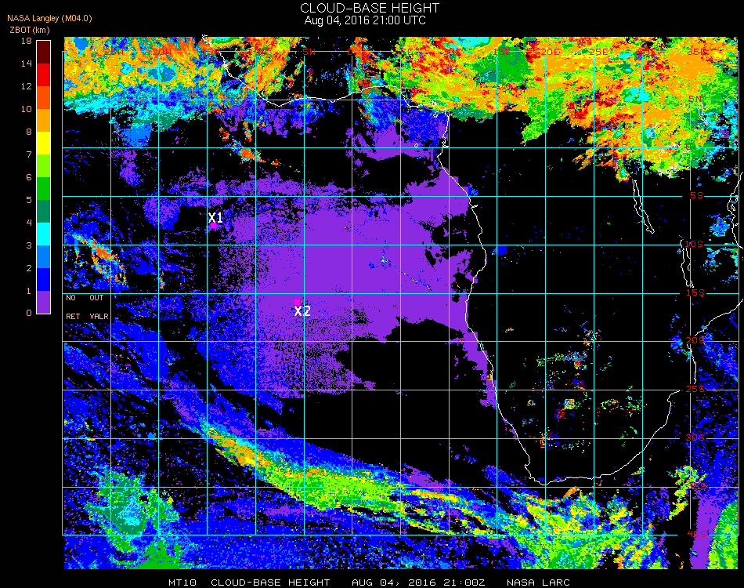744x588 pixels.
Task: Select the light blue 2-3 km legend swatch
Action: (43, 256)
